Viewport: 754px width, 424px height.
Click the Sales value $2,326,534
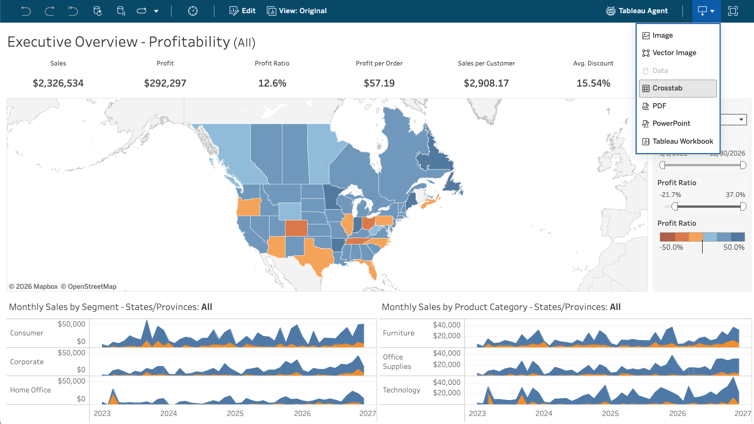(58, 83)
